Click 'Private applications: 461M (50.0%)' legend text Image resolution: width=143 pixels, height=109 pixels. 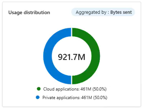[75, 98]
